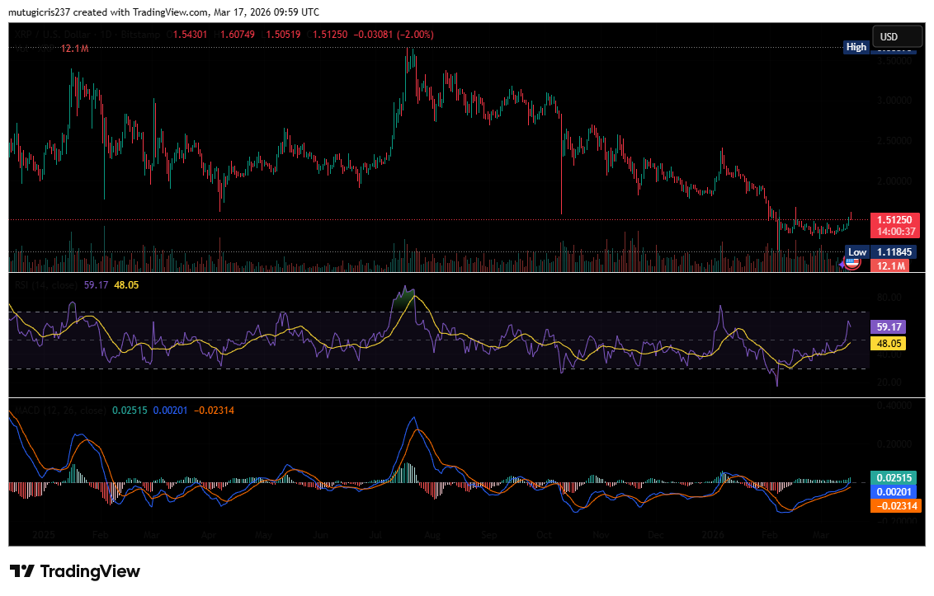Click the green 0.02515 MACD axis tag
The image size is (934, 596).
coord(894,477)
